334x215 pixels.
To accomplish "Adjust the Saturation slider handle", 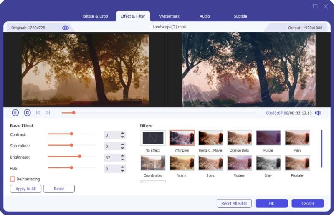I will click(71, 145).
